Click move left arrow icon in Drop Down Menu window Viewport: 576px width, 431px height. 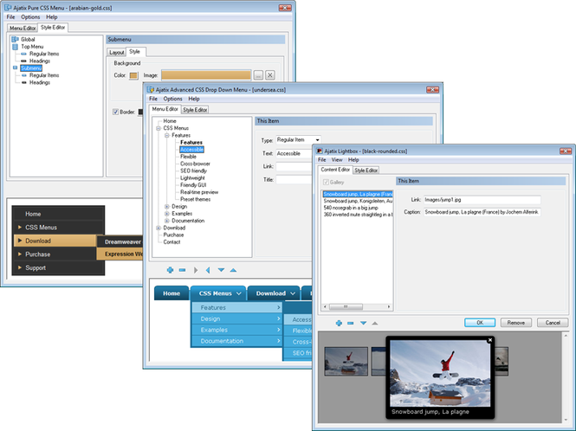(208, 270)
